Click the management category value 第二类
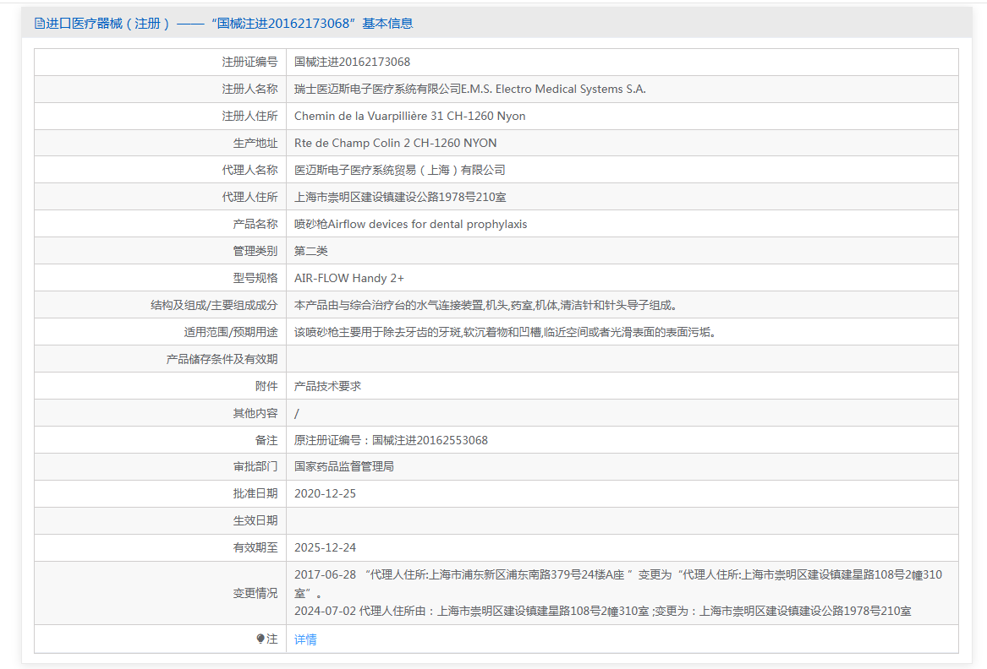This screenshot has width=987, height=669. (x=311, y=251)
